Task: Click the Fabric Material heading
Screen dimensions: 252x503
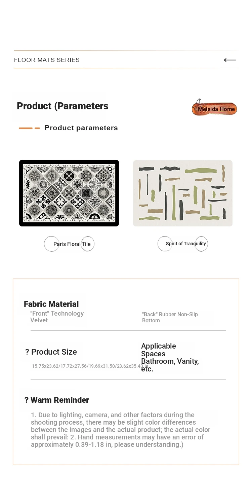Action: click(51, 304)
